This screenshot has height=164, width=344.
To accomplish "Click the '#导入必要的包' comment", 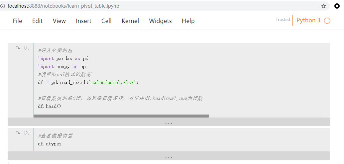I will click(55, 51).
